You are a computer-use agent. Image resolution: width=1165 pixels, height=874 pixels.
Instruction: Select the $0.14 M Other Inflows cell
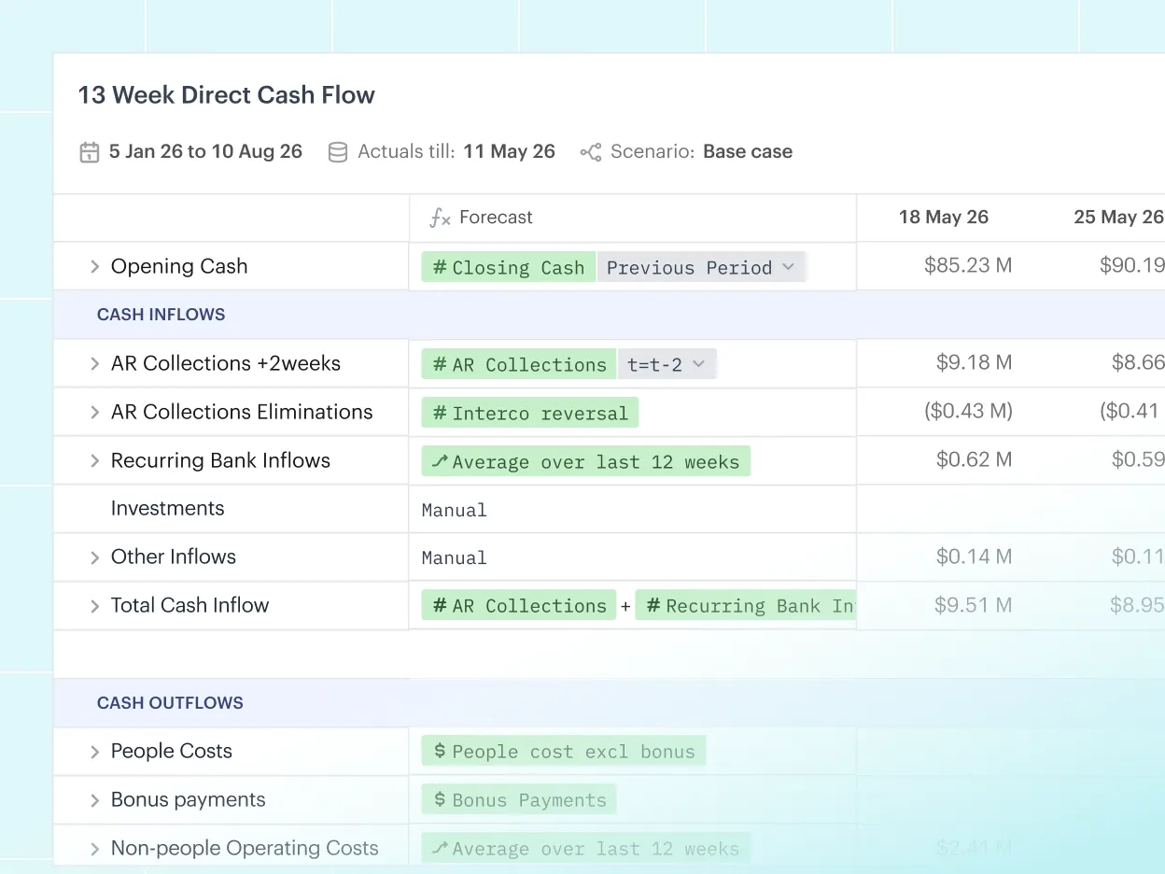974,557
